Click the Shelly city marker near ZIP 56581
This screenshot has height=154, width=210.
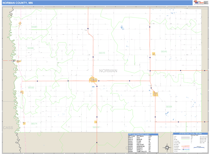[20, 24]
